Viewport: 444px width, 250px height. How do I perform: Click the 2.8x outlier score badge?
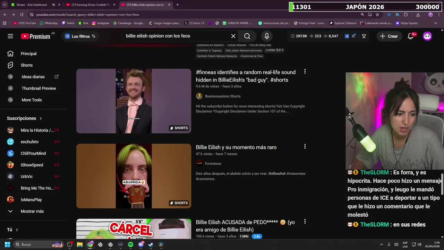click(x=257, y=236)
